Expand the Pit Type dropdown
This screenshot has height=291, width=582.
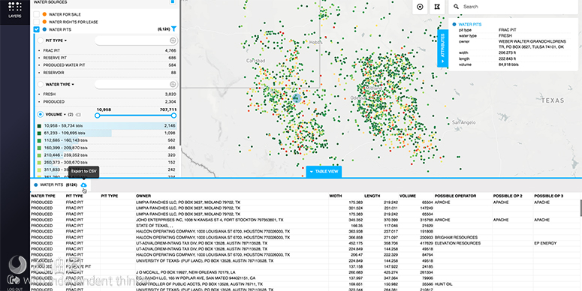point(56,40)
